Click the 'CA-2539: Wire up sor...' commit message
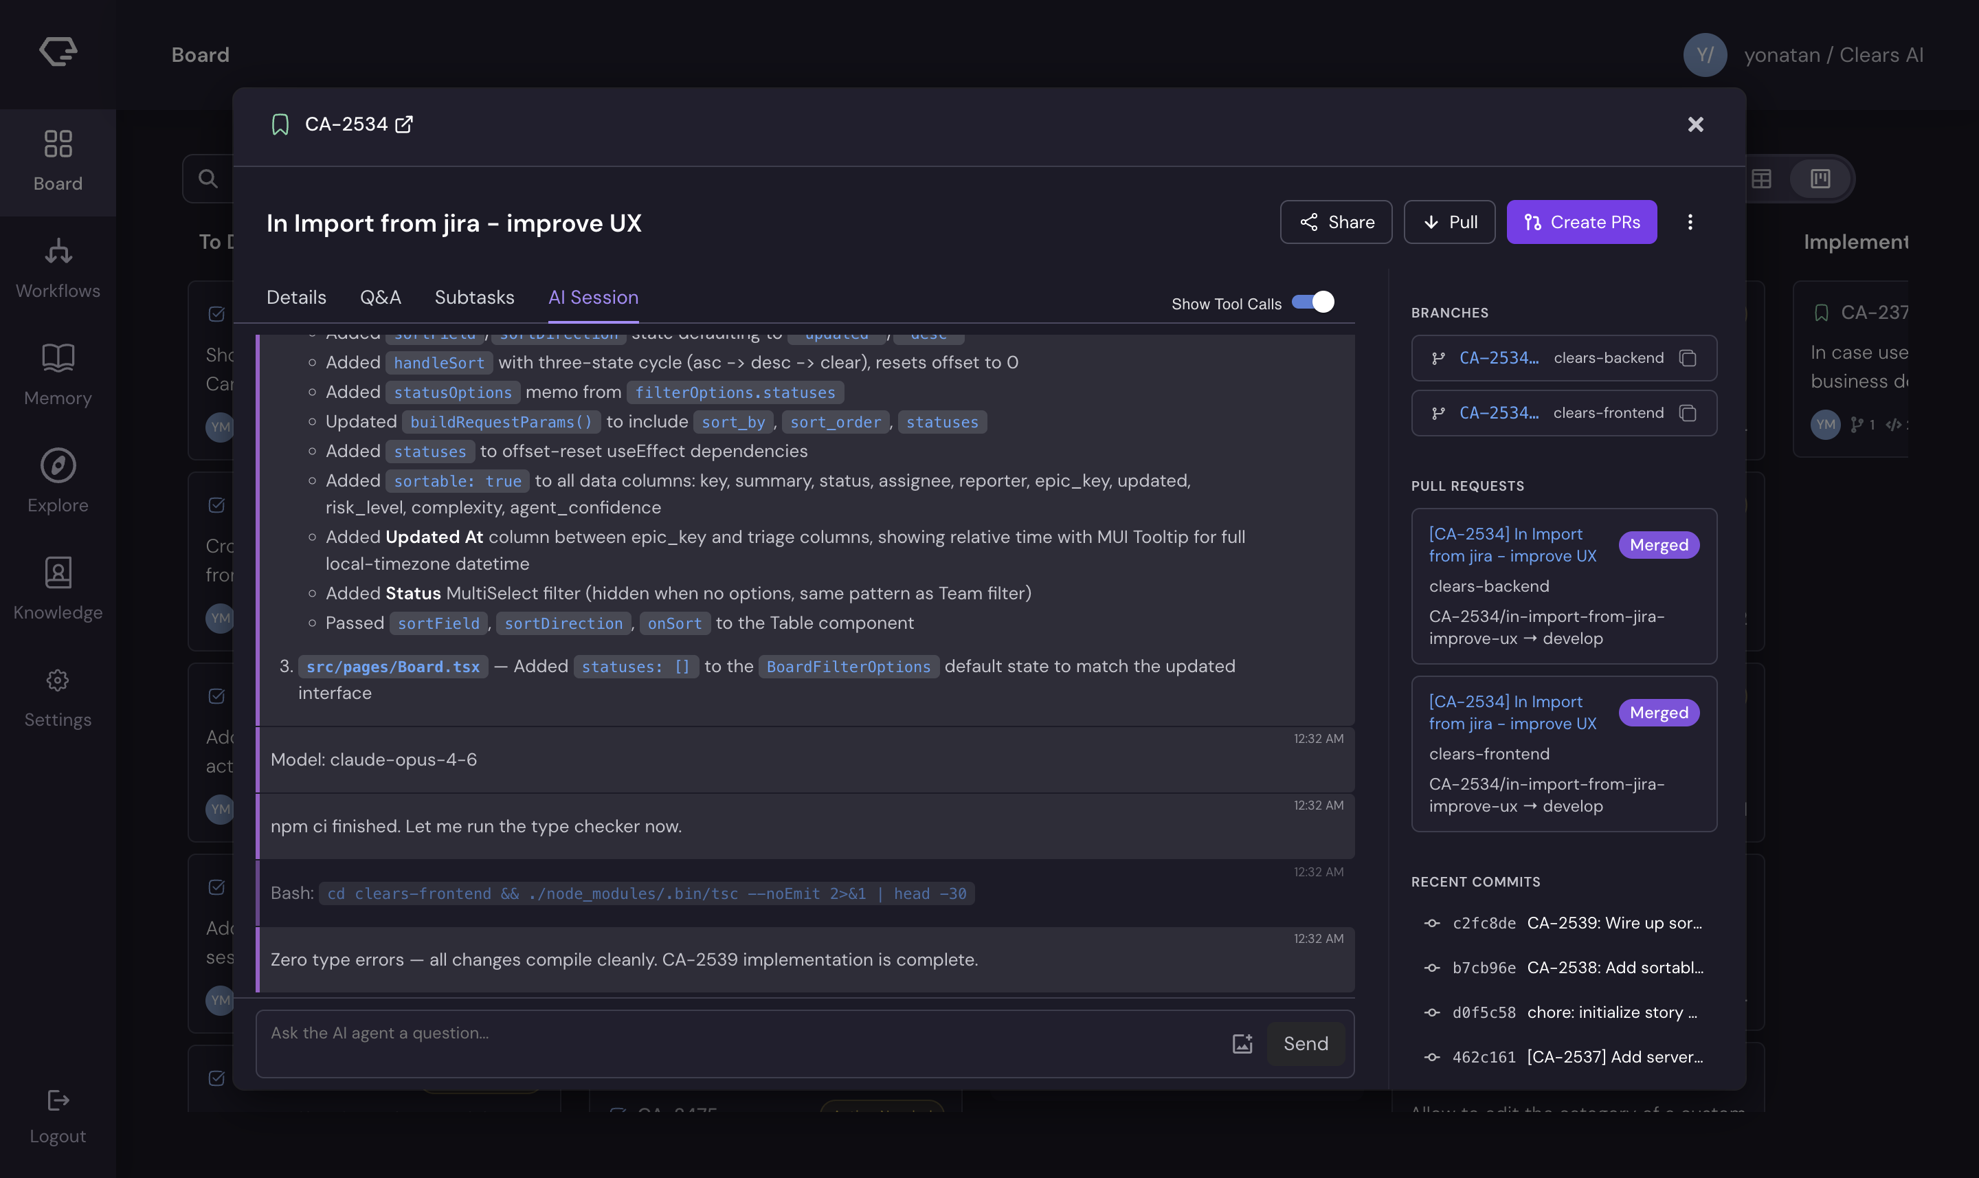 pos(1614,923)
